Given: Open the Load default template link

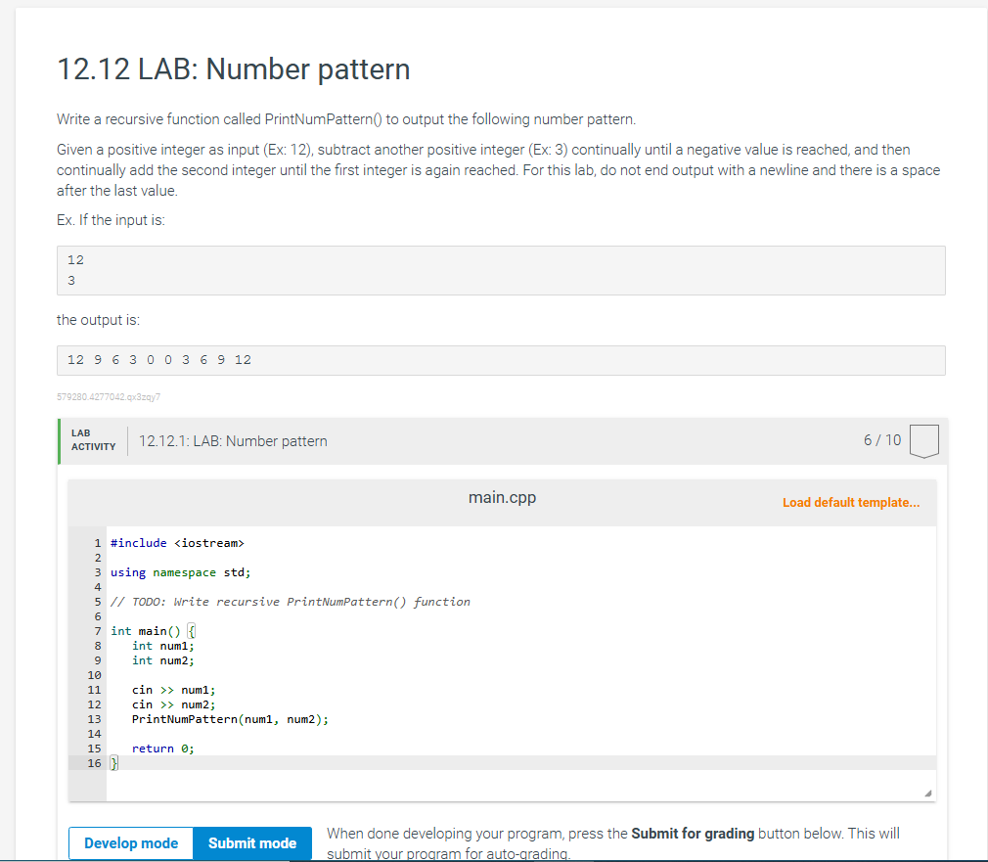Looking at the screenshot, I should click(850, 502).
